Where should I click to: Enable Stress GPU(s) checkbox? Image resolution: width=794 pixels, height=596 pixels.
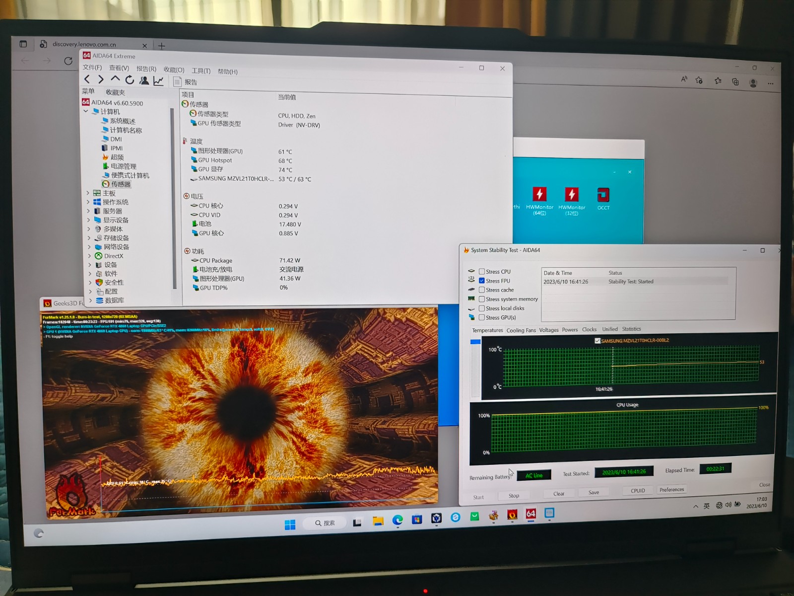coord(481,317)
